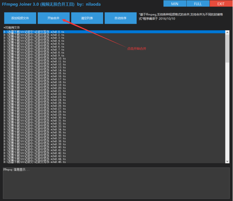Select file m3u8.14.ts in the list
This screenshot has width=233, height=201.
click(114, 70)
